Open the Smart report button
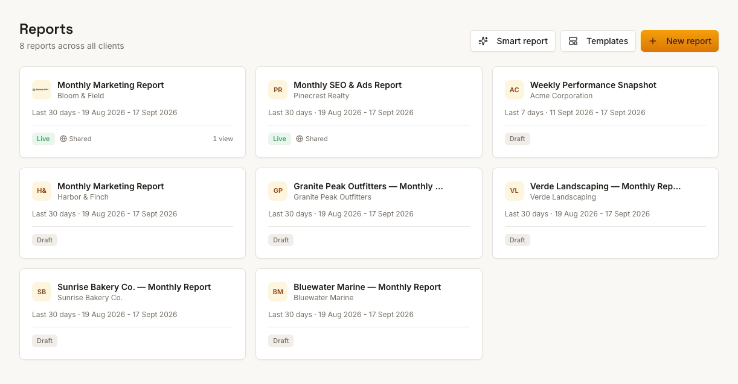The width and height of the screenshot is (738, 384). point(513,41)
